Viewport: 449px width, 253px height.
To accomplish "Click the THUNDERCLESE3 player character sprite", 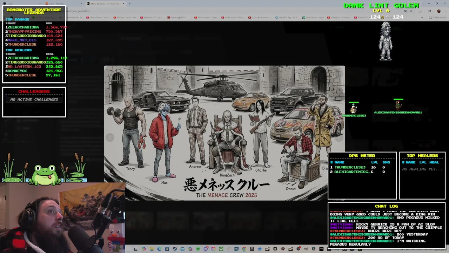I will [x=354, y=109].
